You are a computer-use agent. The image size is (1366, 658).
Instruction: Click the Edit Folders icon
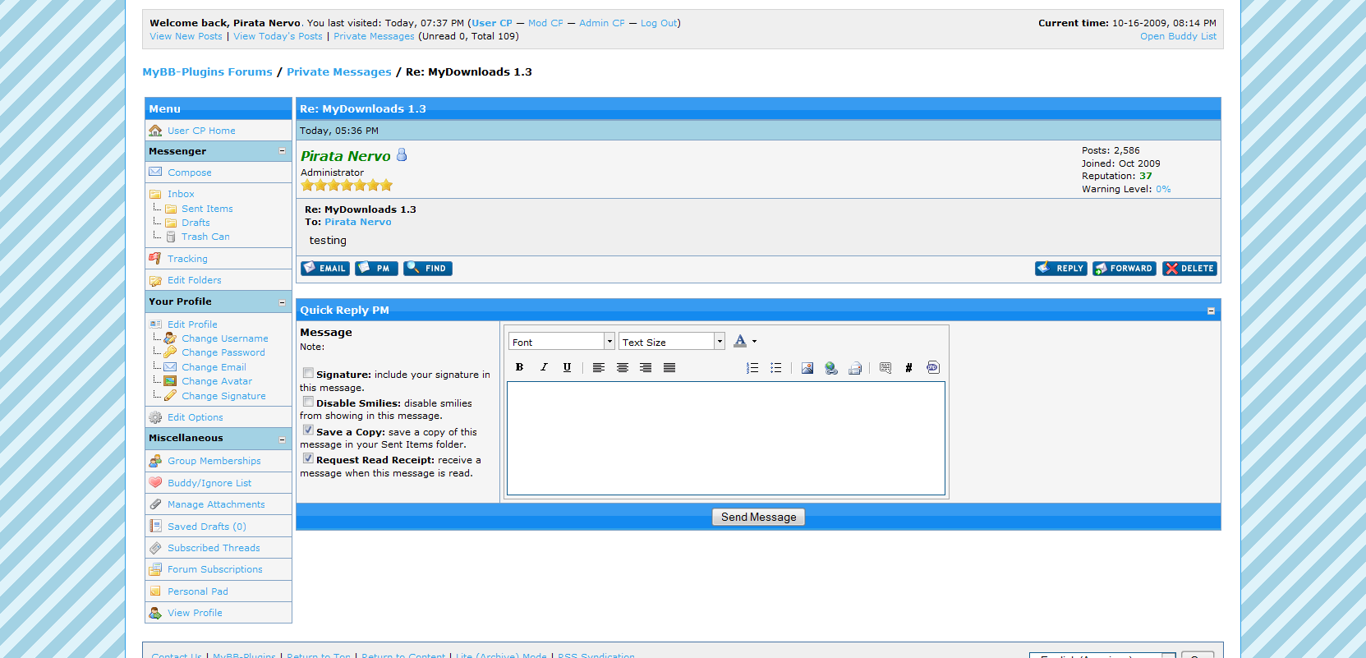[155, 280]
